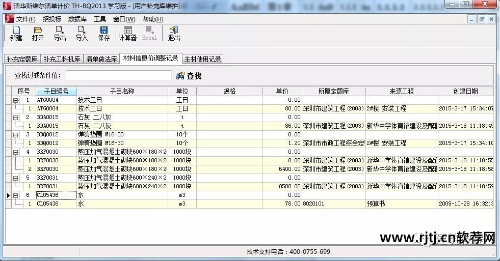Minimize the inner document window
This screenshot has width=500, height=261.
click(x=471, y=19)
